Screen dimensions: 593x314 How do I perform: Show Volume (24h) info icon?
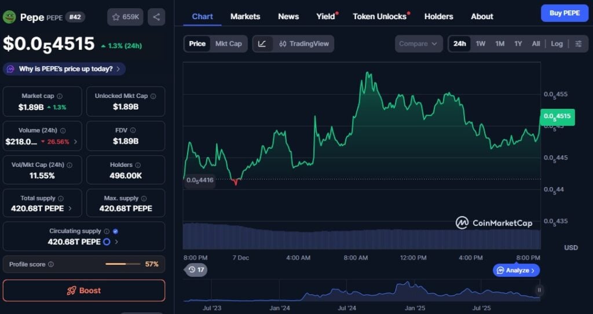63,130
